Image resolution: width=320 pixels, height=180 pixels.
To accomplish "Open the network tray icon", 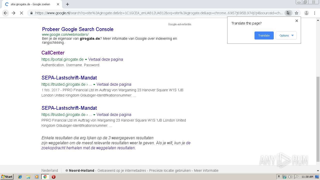I will point(284,177).
